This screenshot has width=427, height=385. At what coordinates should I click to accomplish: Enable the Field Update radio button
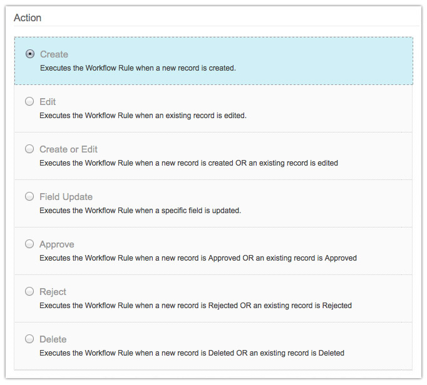[x=29, y=197]
